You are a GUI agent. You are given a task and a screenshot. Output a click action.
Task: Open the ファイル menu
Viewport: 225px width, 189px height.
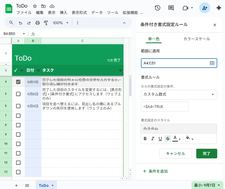pos(24,13)
